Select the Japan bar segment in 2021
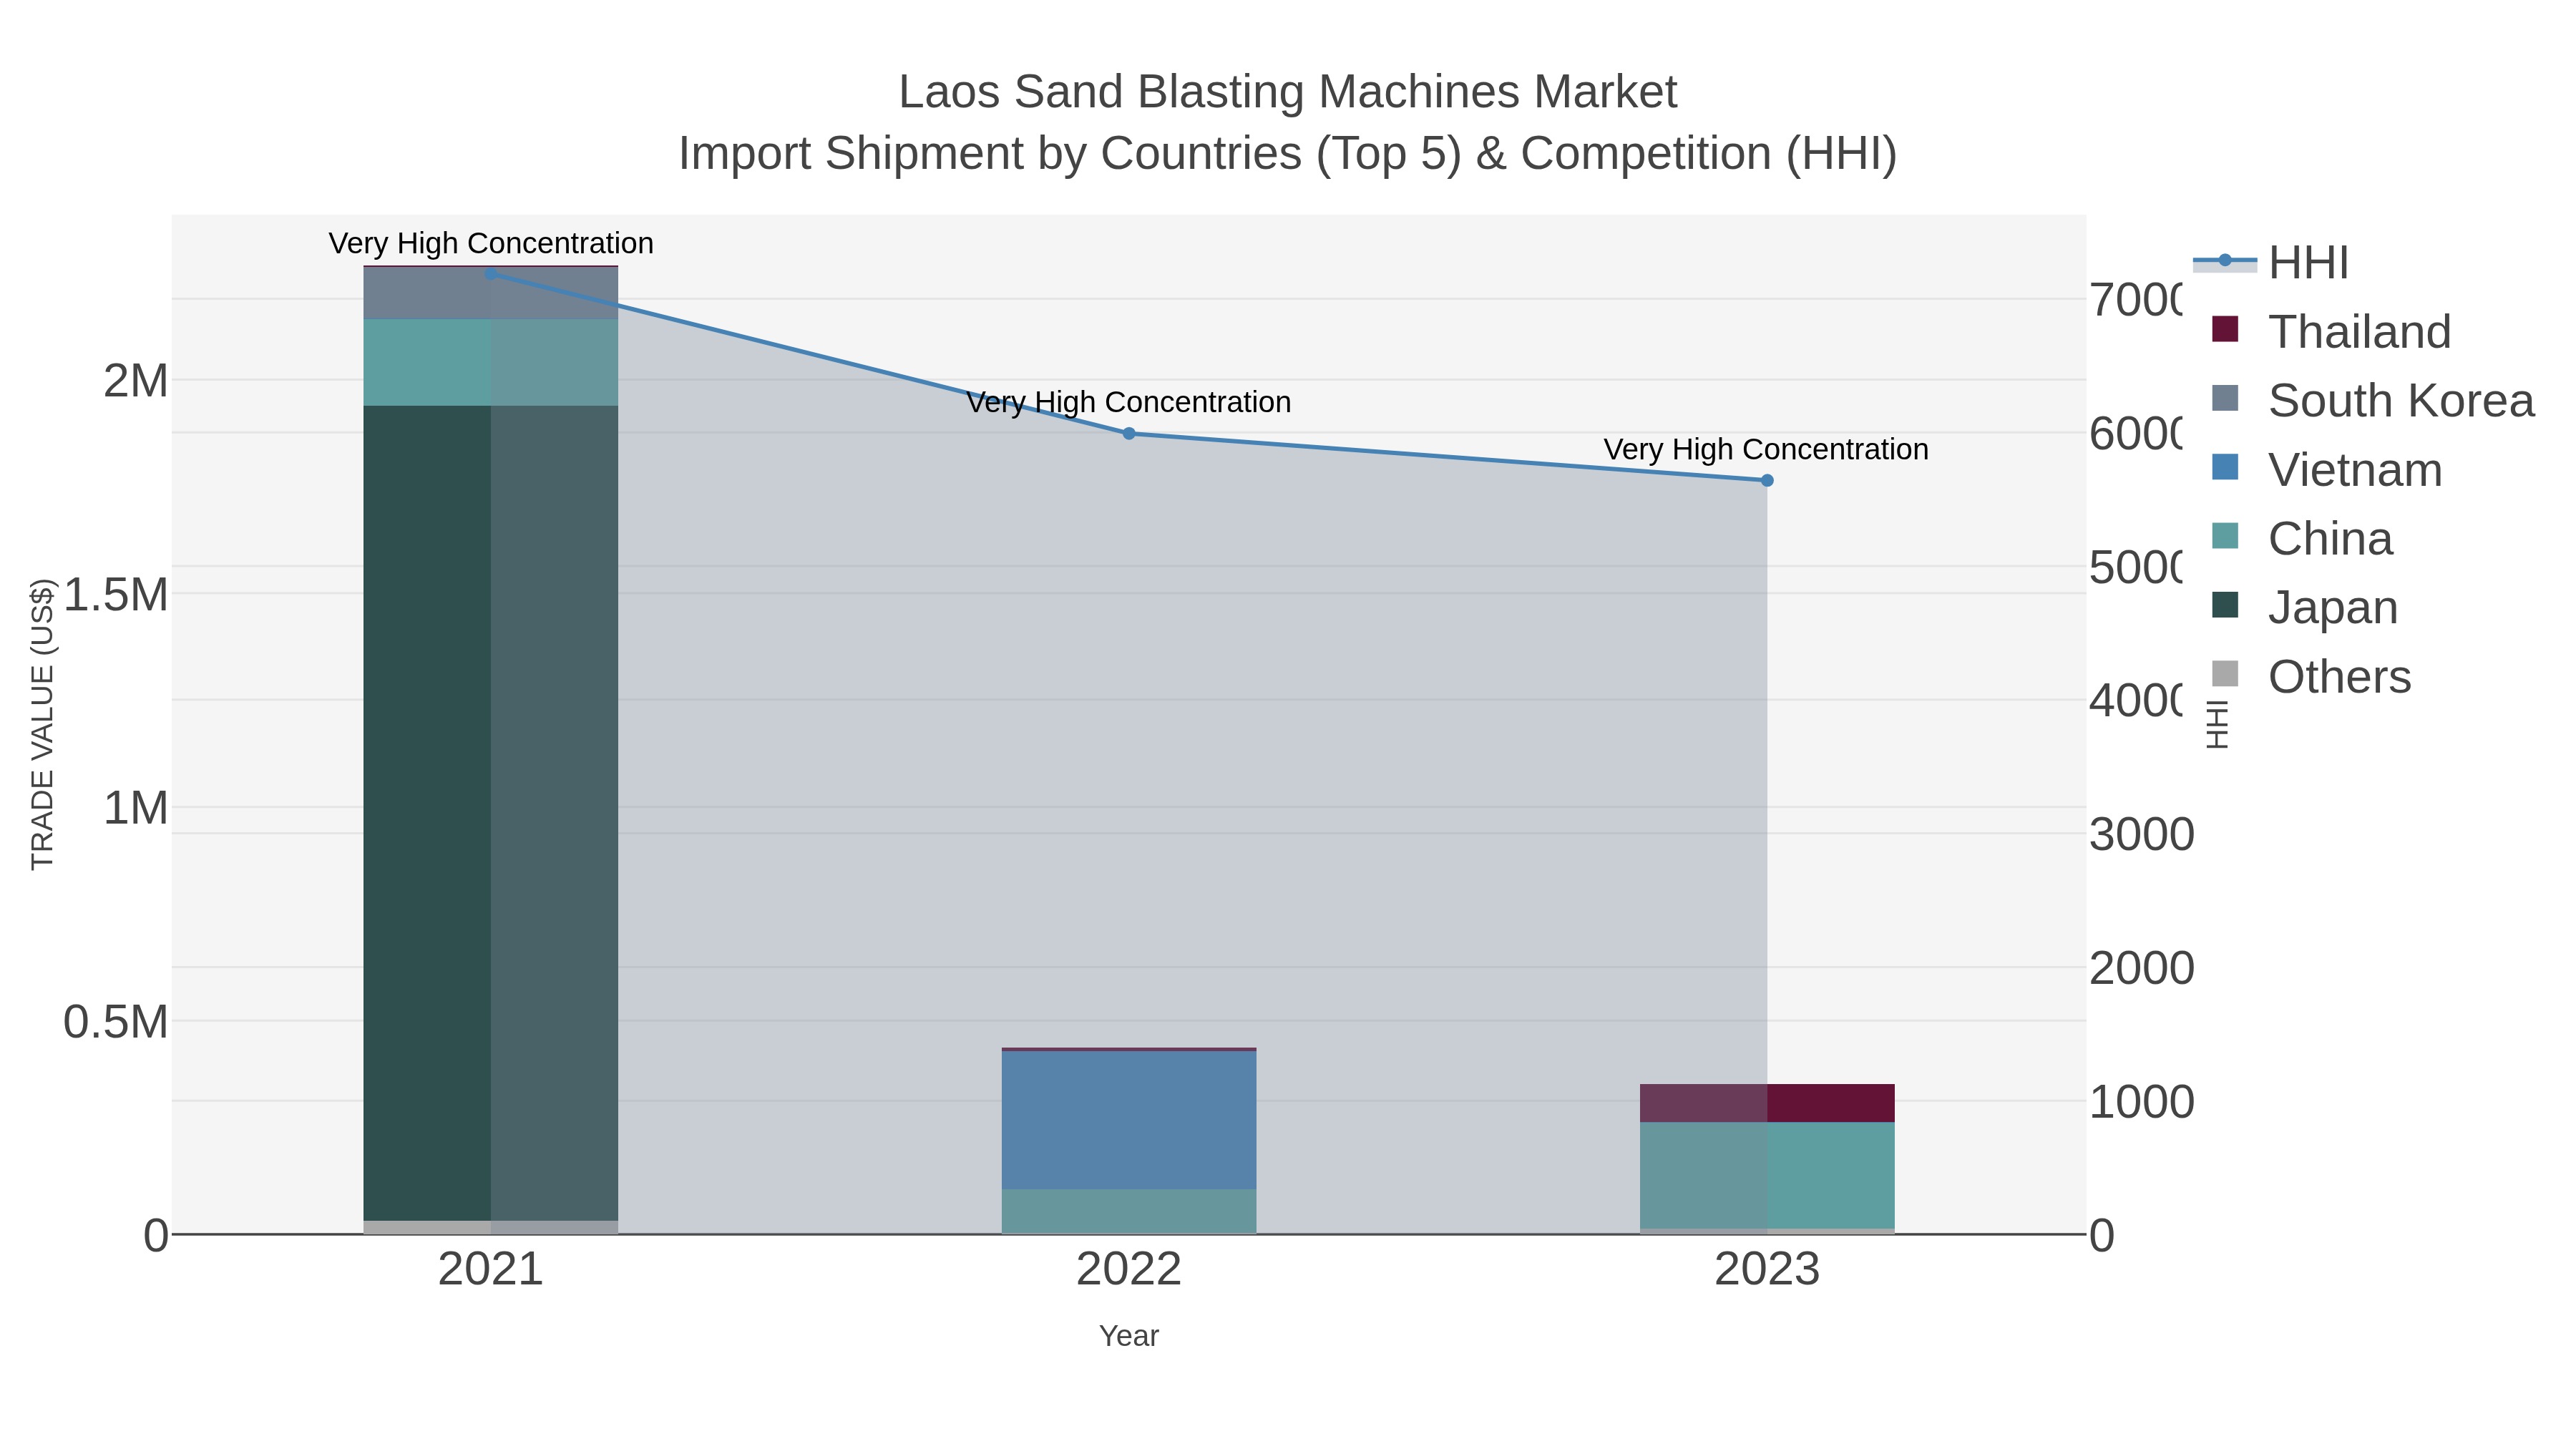 (x=491, y=813)
